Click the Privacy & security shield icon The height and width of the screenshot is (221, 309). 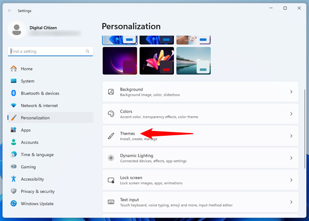point(14,191)
